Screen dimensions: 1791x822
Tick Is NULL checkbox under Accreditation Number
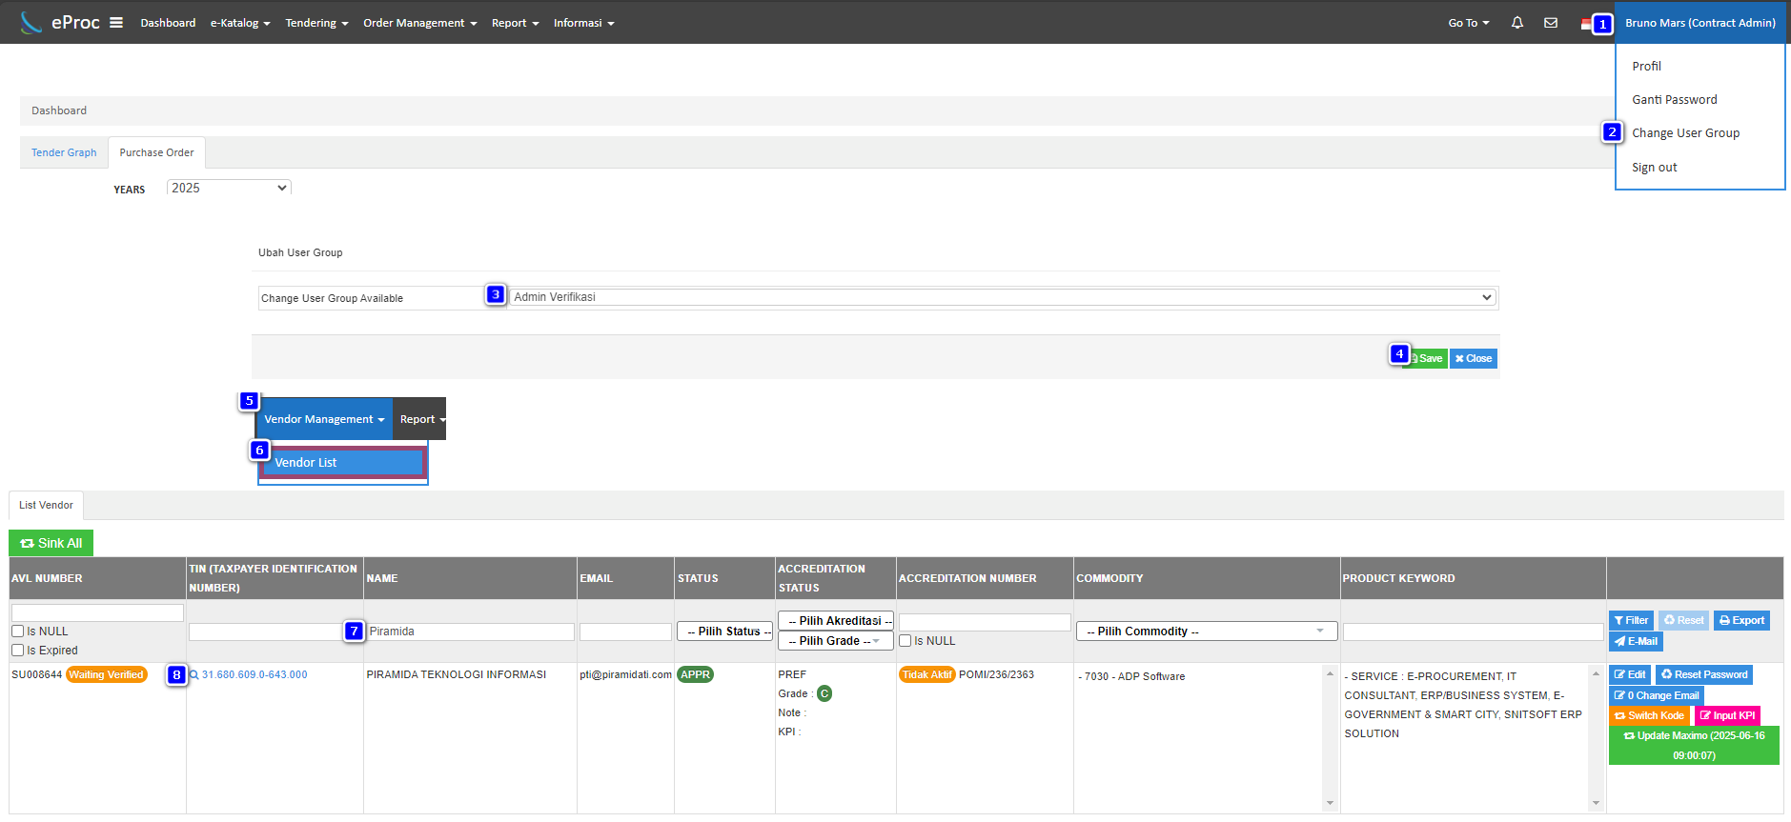point(906,641)
